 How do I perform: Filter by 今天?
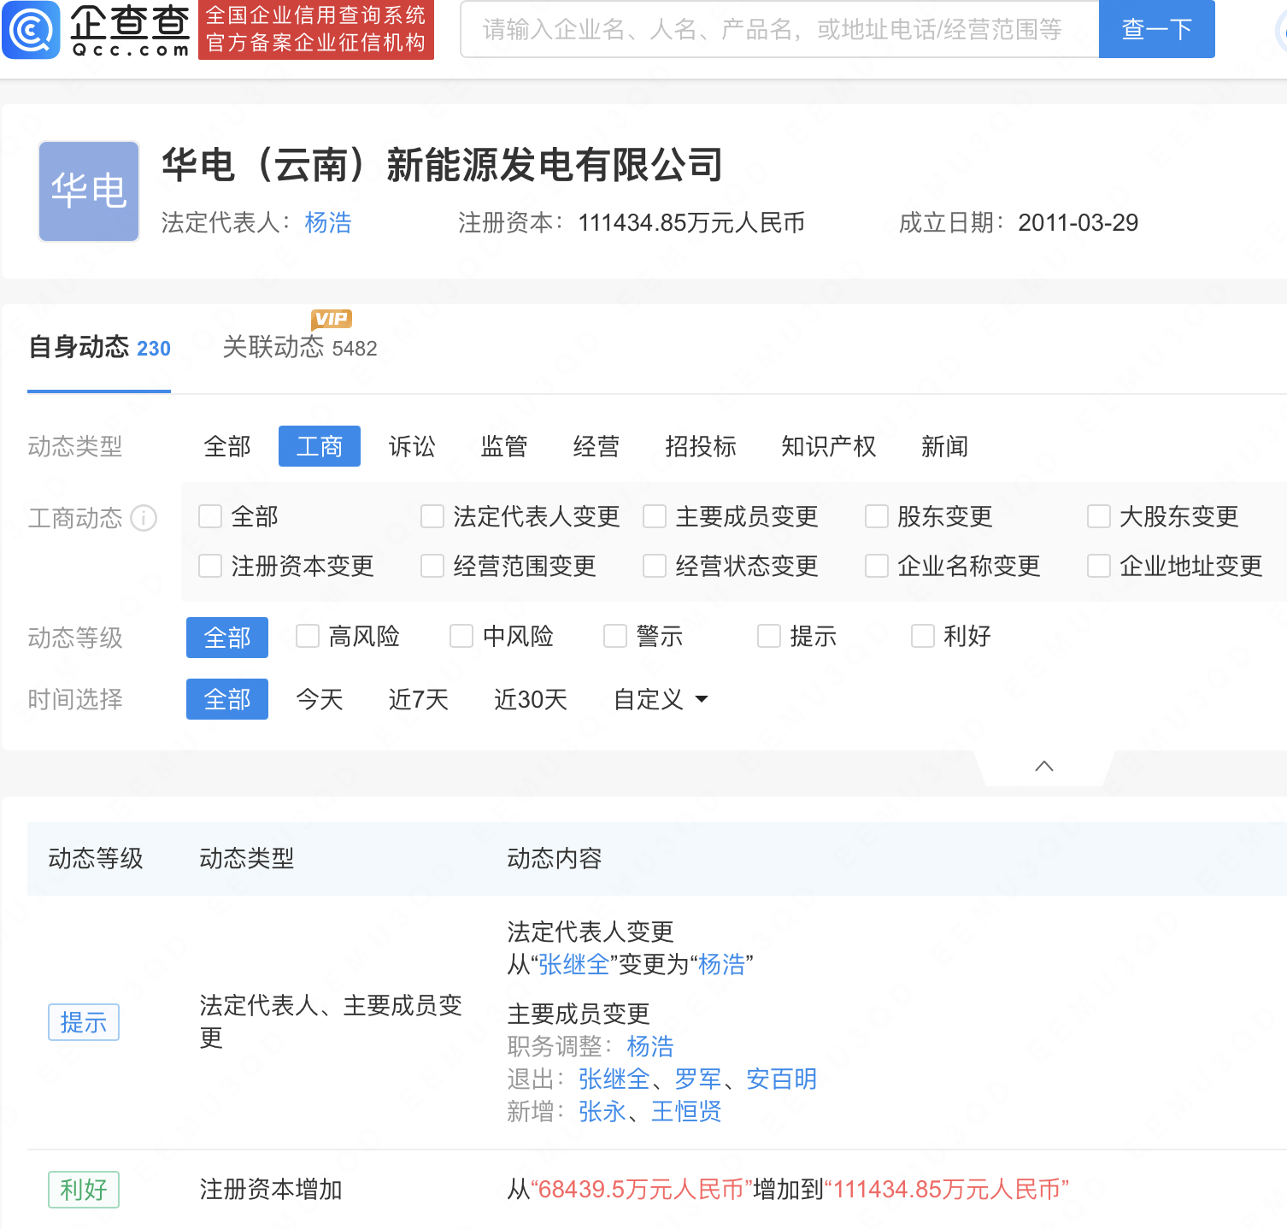coord(320,699)
